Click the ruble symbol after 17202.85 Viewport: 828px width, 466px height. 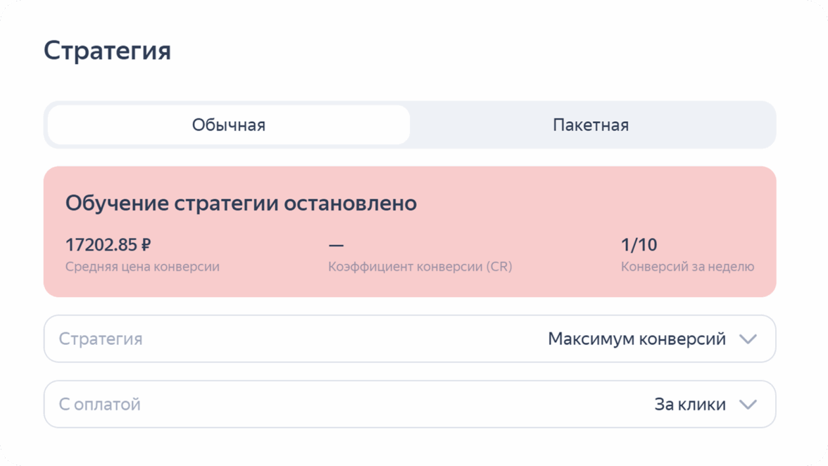click(146, 245)
